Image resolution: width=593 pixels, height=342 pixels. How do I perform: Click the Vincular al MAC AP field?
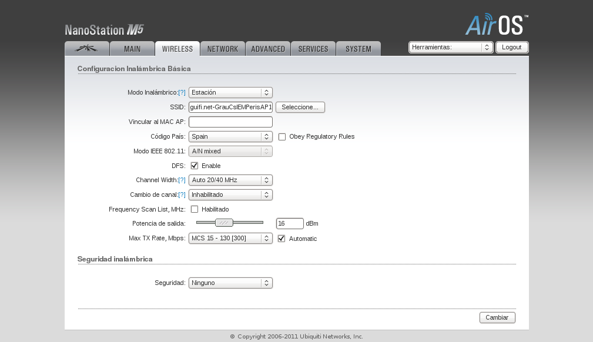coord(230,122)
